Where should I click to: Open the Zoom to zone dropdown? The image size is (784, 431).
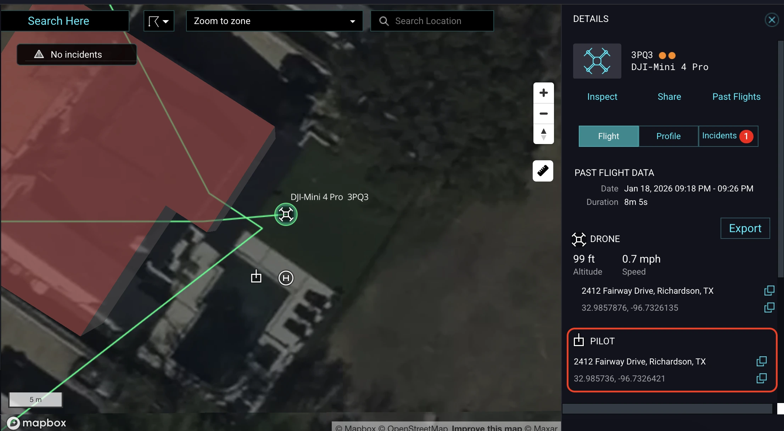point(274,21)
